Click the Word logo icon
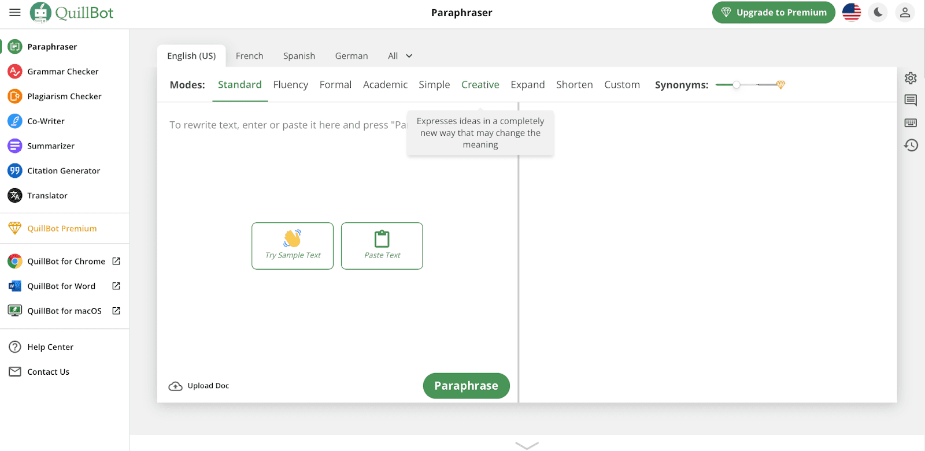Image resolution: width=925 pixels, height=451 pixels. [x=15, y=286]
